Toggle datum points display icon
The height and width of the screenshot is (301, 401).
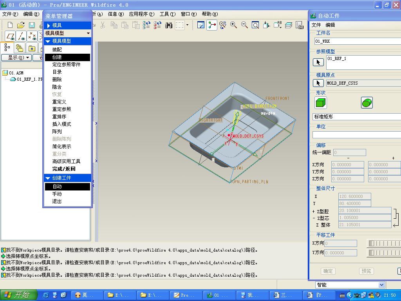(32, 36)
